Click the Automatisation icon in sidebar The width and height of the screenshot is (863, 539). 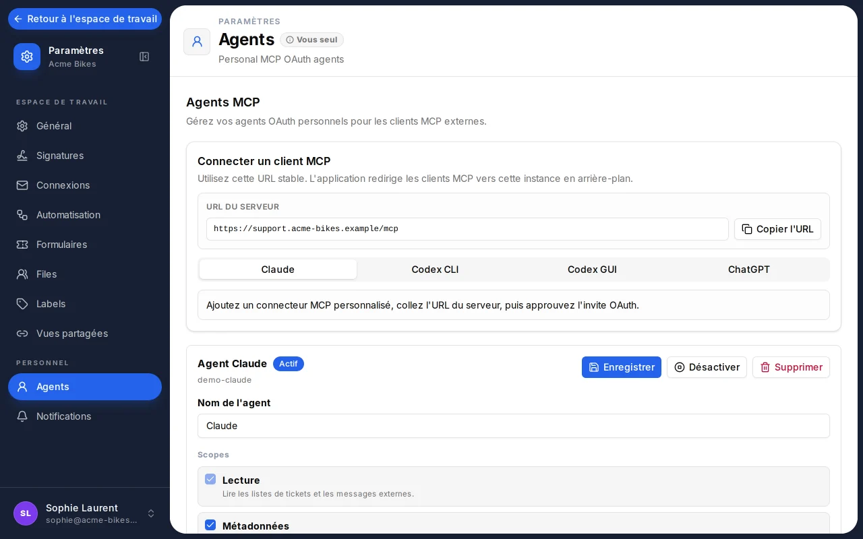click(x=22, y=215)
